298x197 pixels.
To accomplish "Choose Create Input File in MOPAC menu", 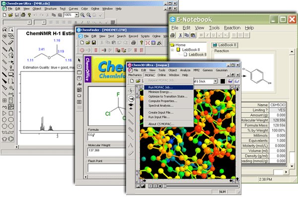I will pyautogui.click(x=169, y=113).
